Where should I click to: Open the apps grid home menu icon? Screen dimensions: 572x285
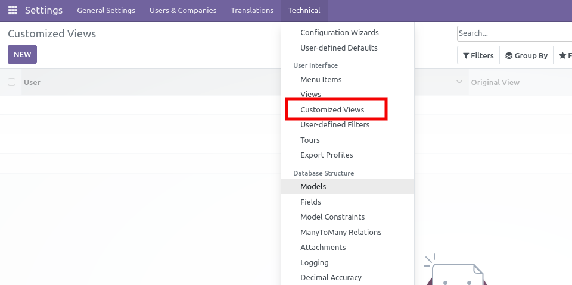pos(13,11)
